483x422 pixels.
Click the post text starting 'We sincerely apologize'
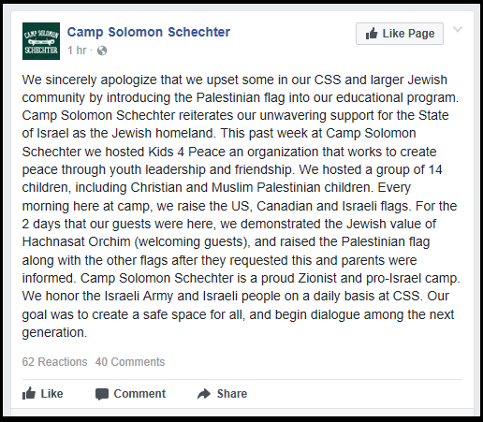point(241,206)
